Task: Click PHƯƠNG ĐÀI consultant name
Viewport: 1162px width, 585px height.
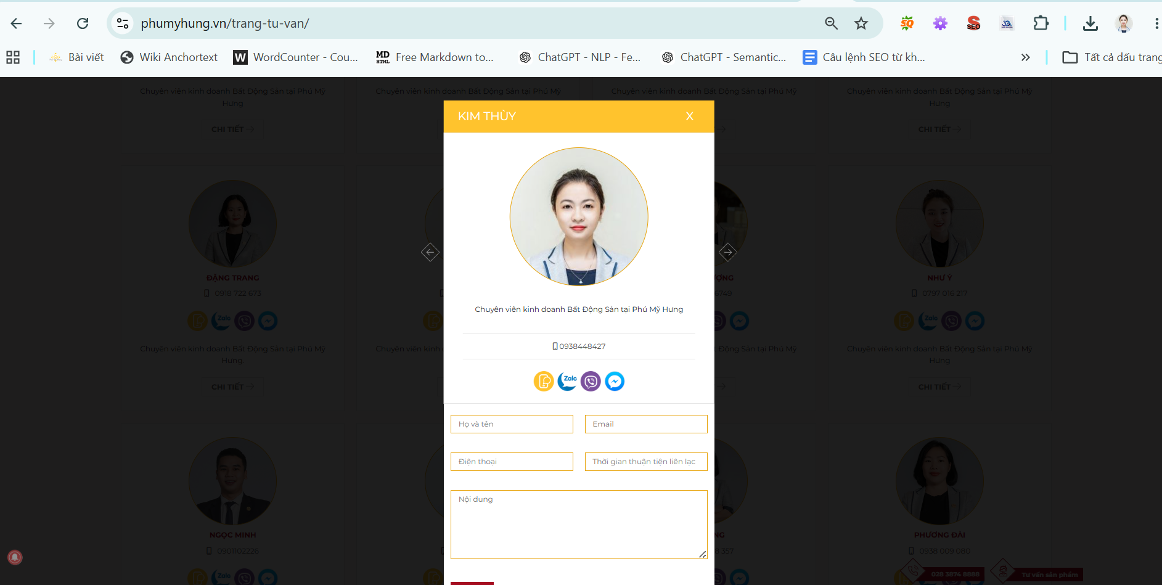Action: (x=939, y=535)
